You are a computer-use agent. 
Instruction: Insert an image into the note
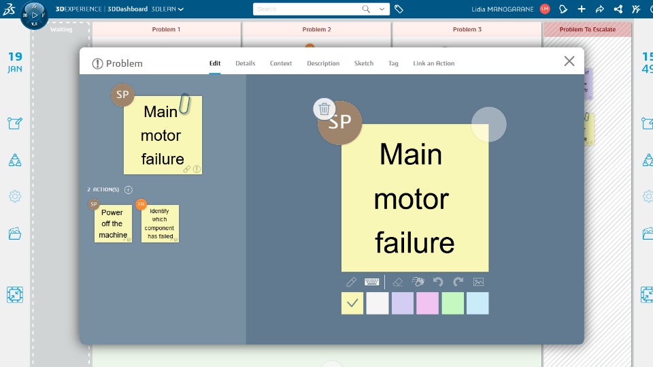tap(478, 283)
